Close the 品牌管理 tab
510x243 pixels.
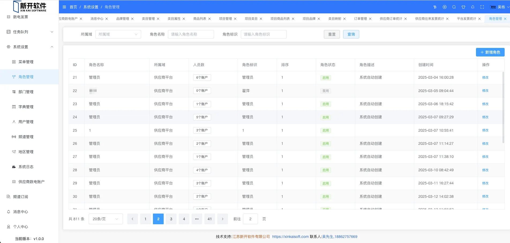click(132, 19)
